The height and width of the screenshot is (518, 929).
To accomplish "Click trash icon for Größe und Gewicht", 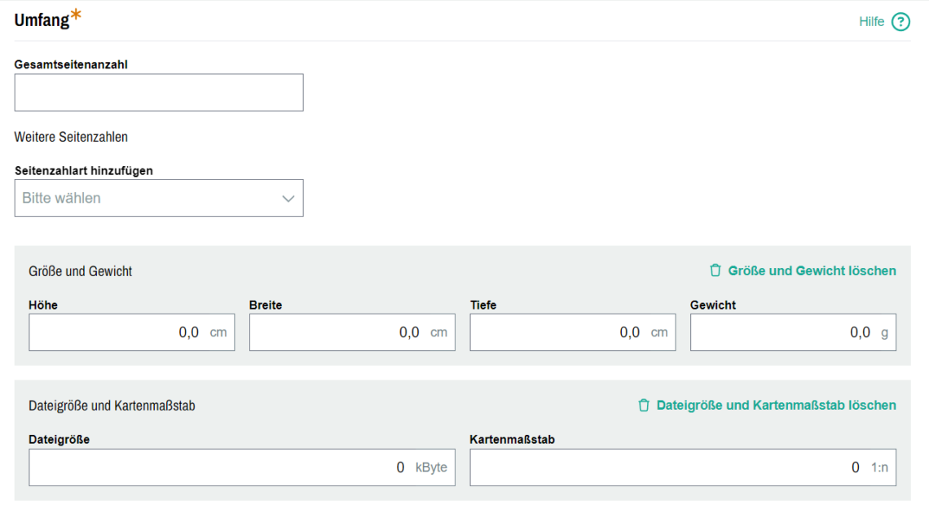I will (715, 270).
